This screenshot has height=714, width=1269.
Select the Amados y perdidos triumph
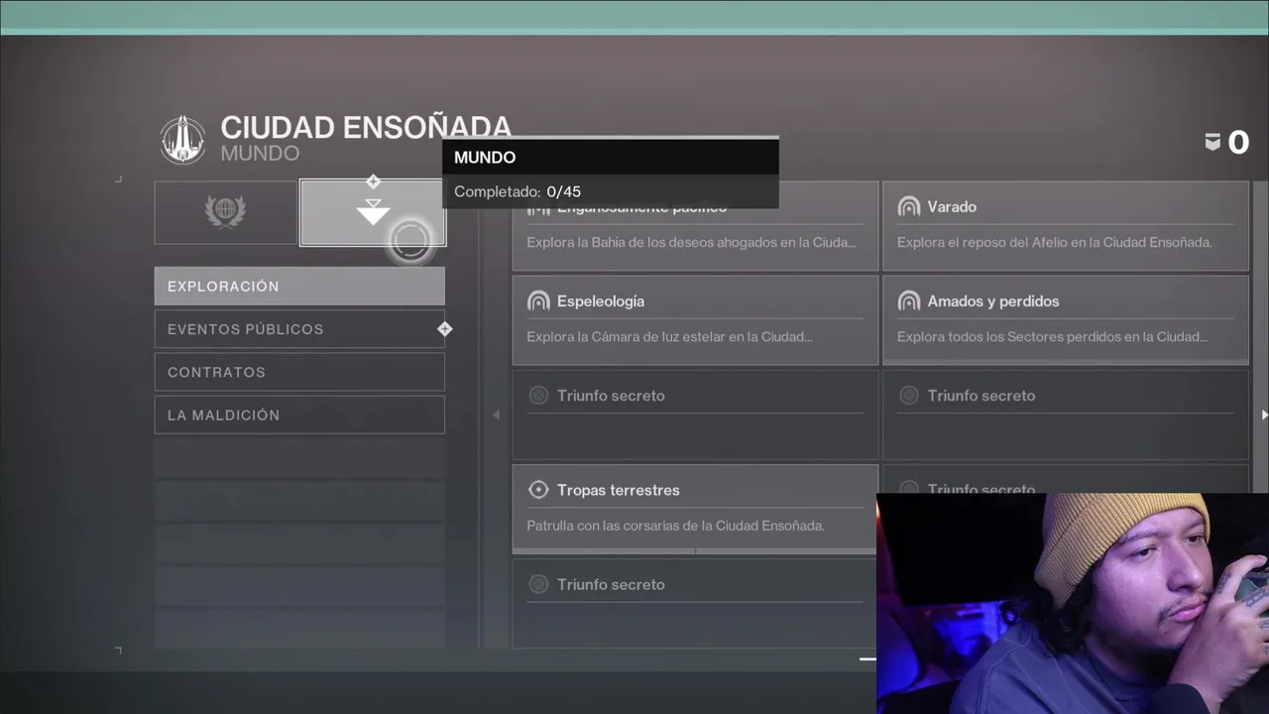coord(1066,320)
